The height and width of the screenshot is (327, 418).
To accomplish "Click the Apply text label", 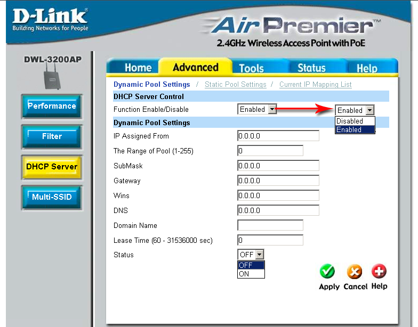I will click(x=329, y=287).
